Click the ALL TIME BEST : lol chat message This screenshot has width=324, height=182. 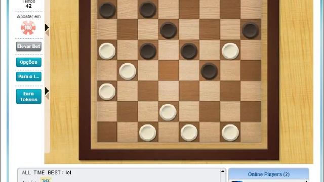47,172
